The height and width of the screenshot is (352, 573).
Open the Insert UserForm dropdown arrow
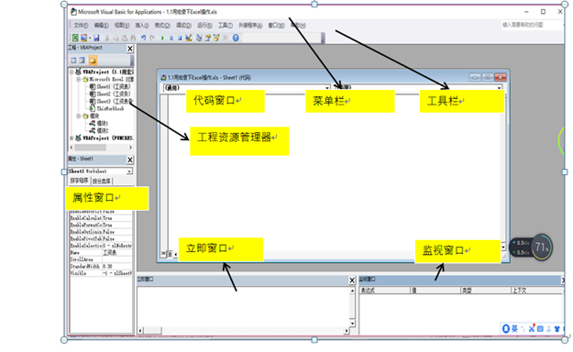90,38
